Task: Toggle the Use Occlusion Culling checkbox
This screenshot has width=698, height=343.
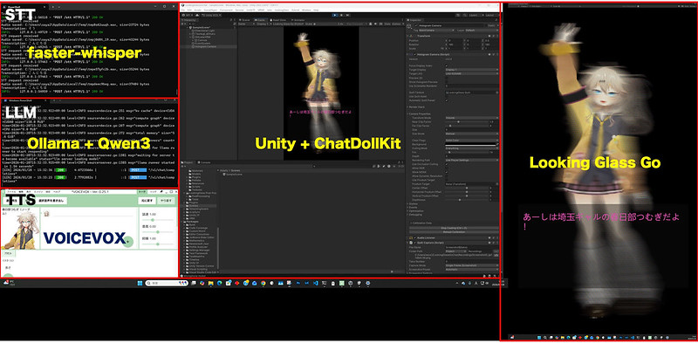Action: [447, 164]
